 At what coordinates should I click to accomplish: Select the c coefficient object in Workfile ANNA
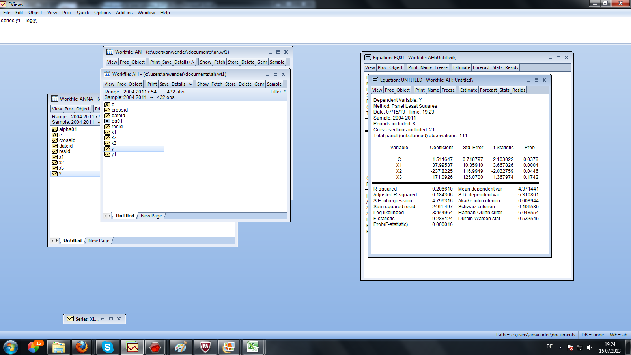tap(57, 135)
